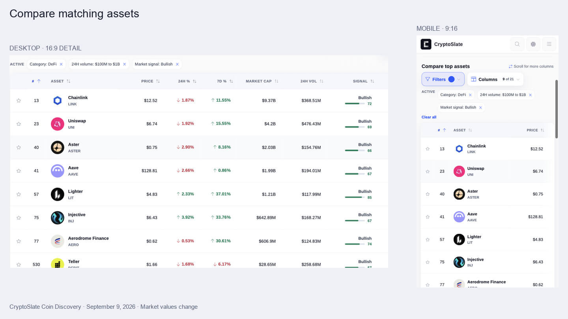
Task: Click the Lighter logo in mobile list
Action: click(x=459, y=239)
